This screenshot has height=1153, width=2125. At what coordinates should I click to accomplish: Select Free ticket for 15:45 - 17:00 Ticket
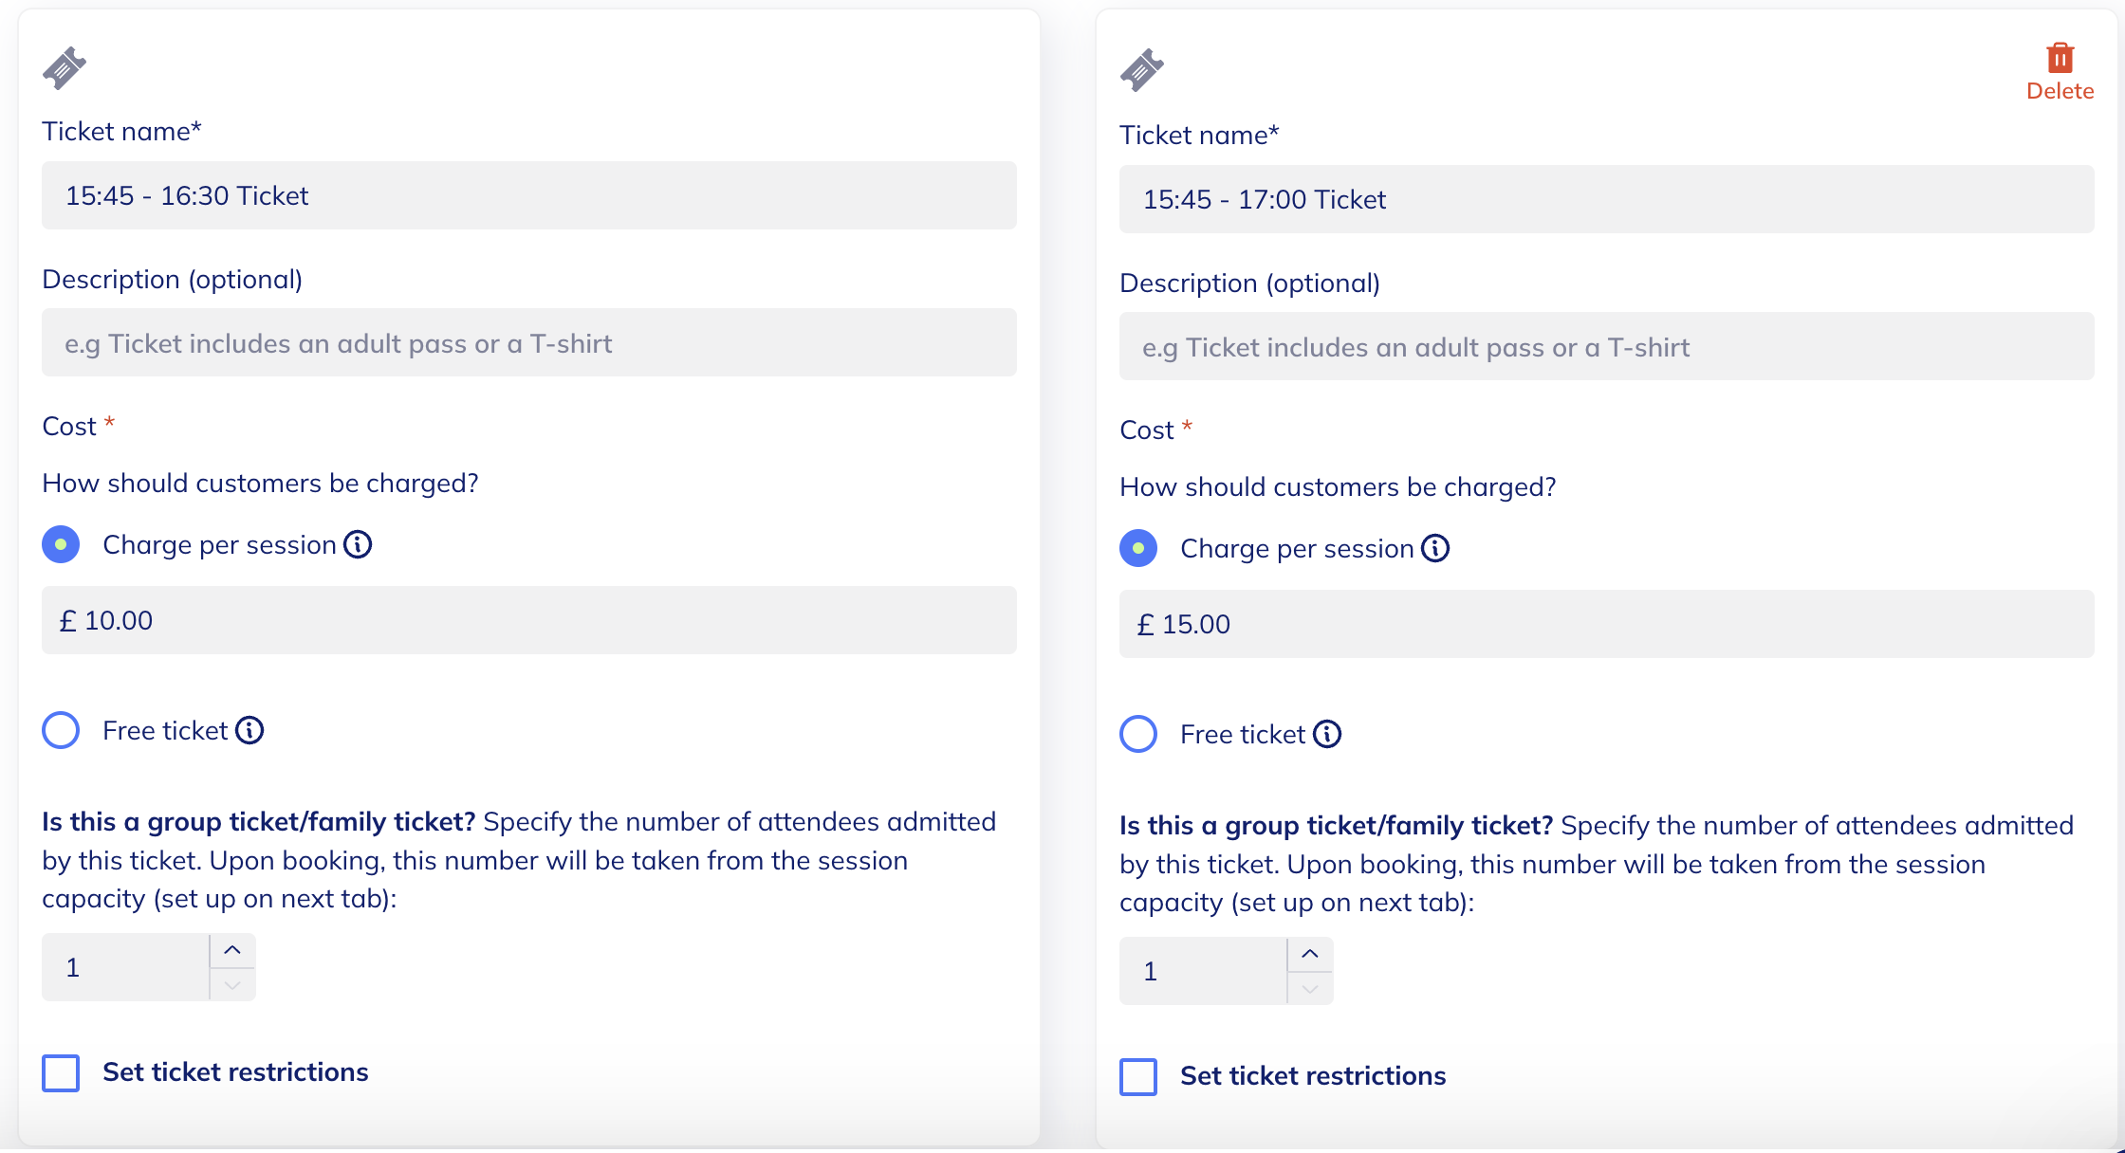tap(1138, 735)
